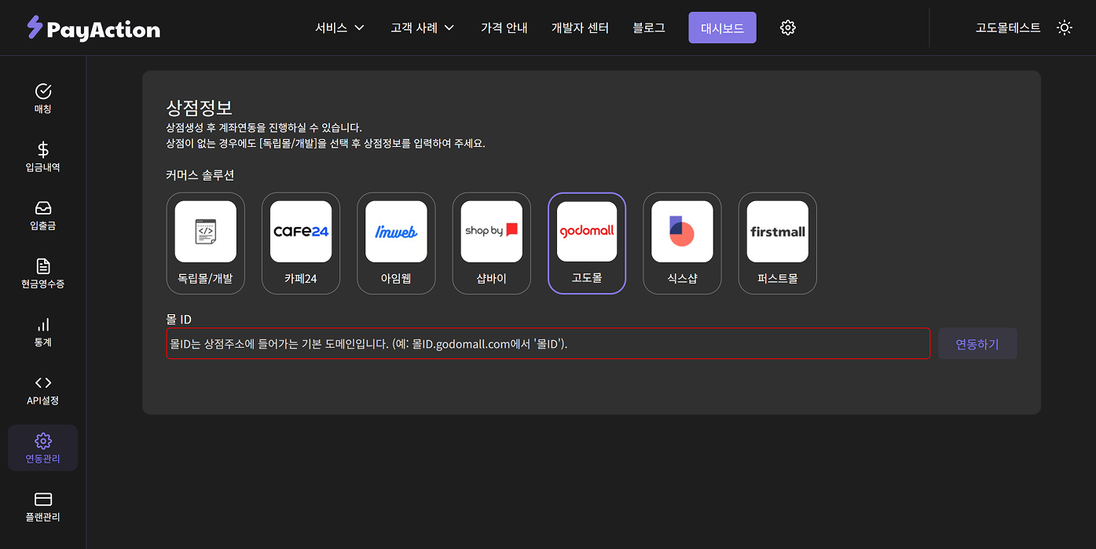Click the settings gear icon in top bar

pyautogui.click(x=787, y=27)
